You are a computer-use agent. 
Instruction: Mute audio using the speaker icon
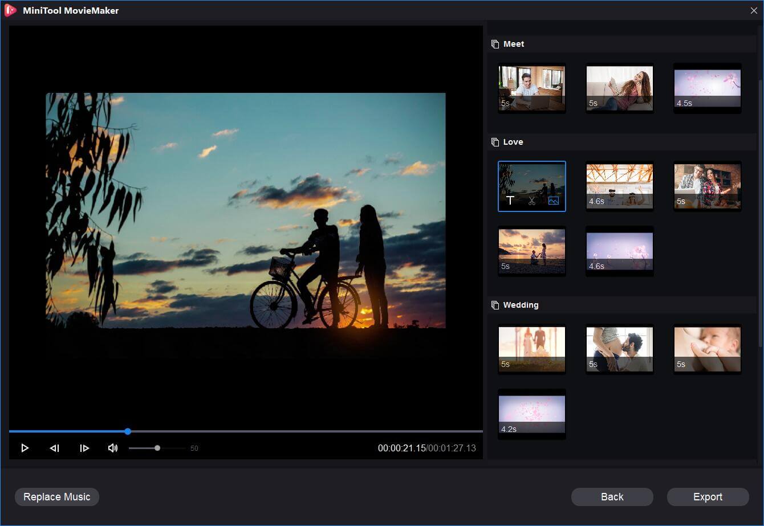[x=113, y=448]
